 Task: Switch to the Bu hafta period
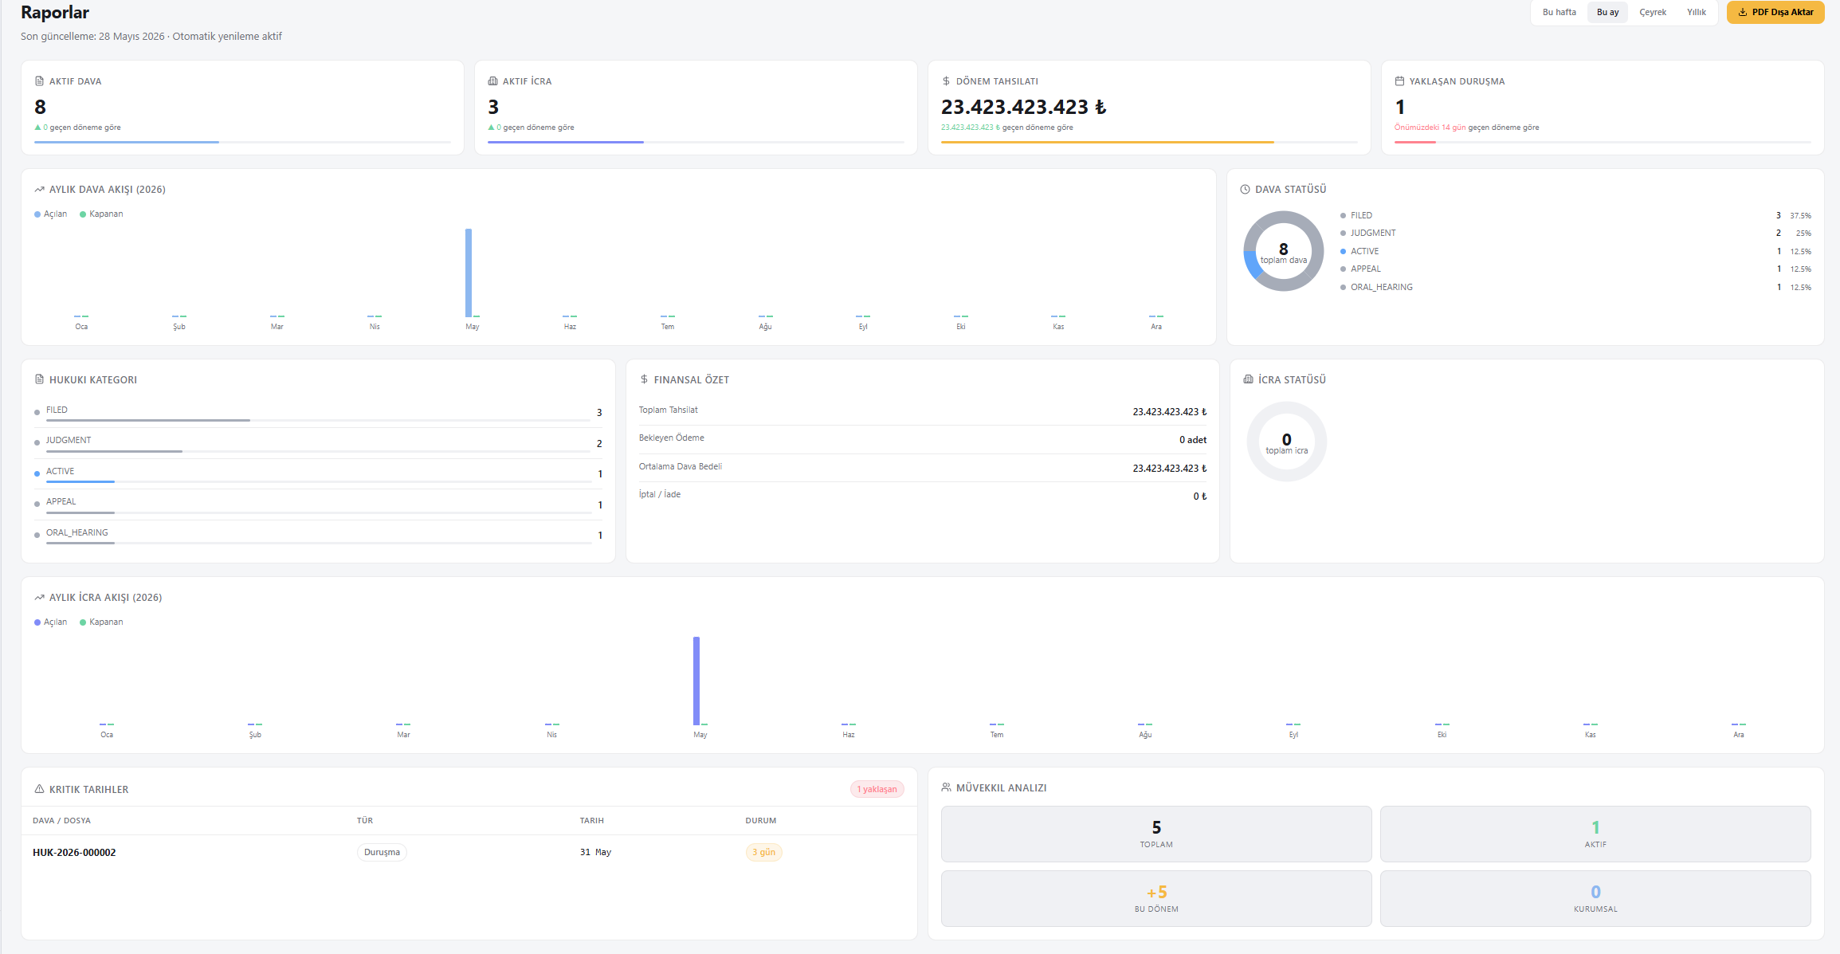tap(1559, 13)
